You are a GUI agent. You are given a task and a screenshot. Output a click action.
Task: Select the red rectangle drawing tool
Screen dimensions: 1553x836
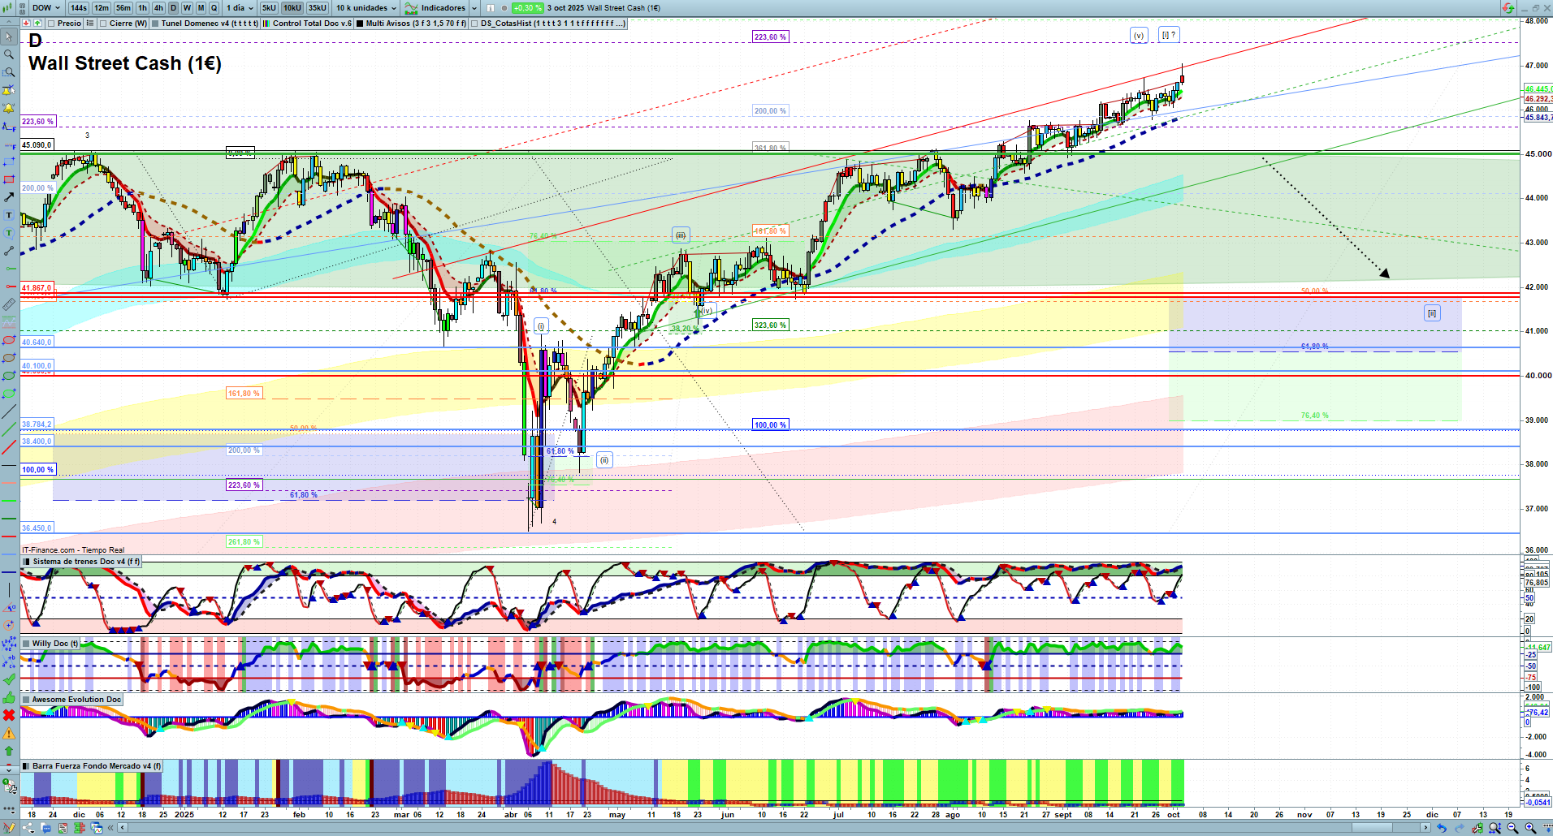pyautogui.click(x=9, y=179)
